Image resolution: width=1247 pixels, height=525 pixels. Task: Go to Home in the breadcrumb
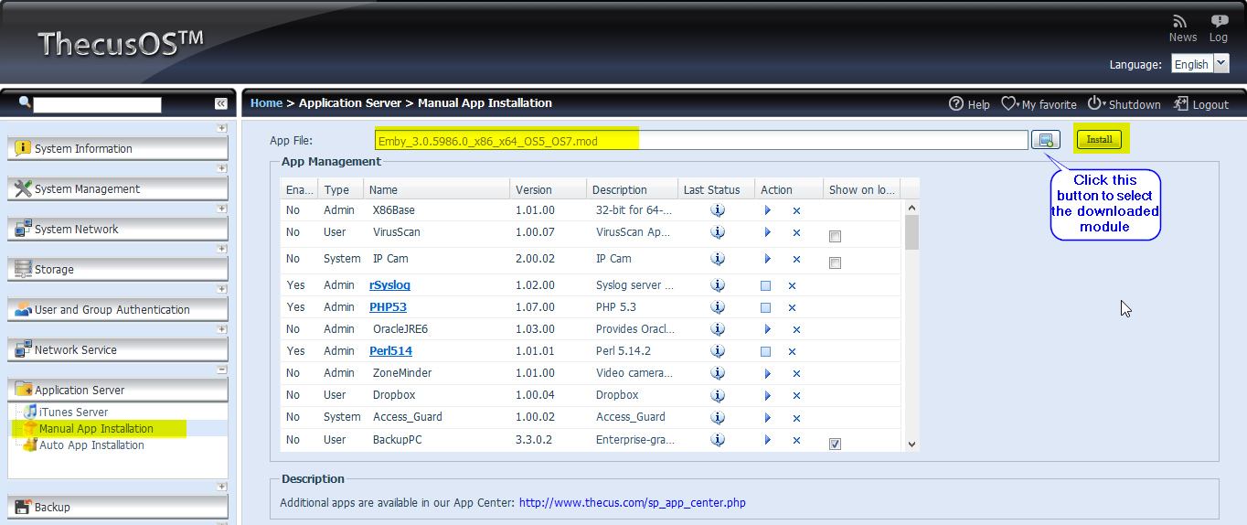pyautogui.click(x=266, y=103)
